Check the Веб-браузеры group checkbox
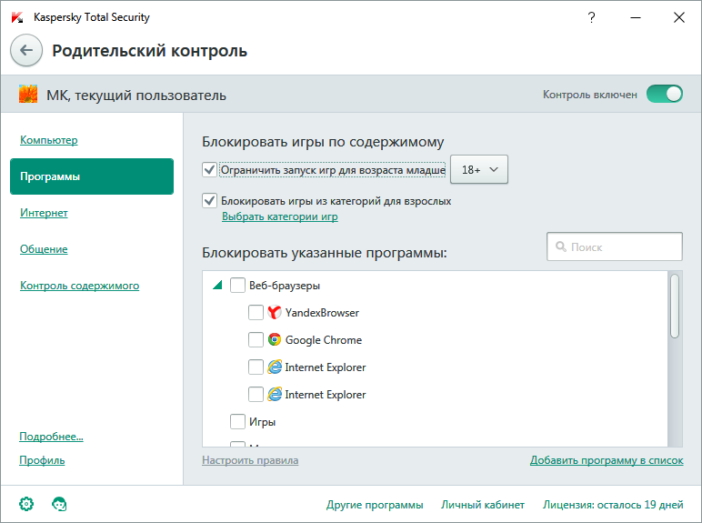The width and height of the screenshot is (702, 523). tap(237, 286)
